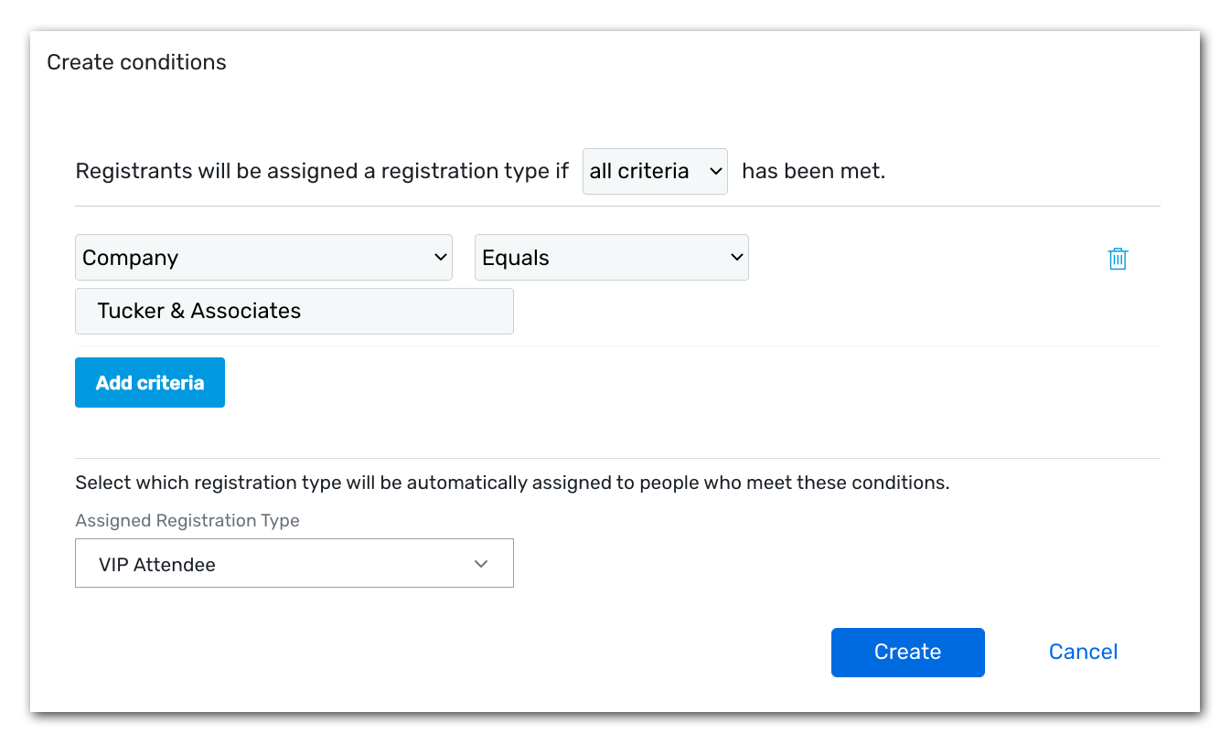
Task: Expand the chevron on the Company dropdown
Action: [x=440, y=257]
